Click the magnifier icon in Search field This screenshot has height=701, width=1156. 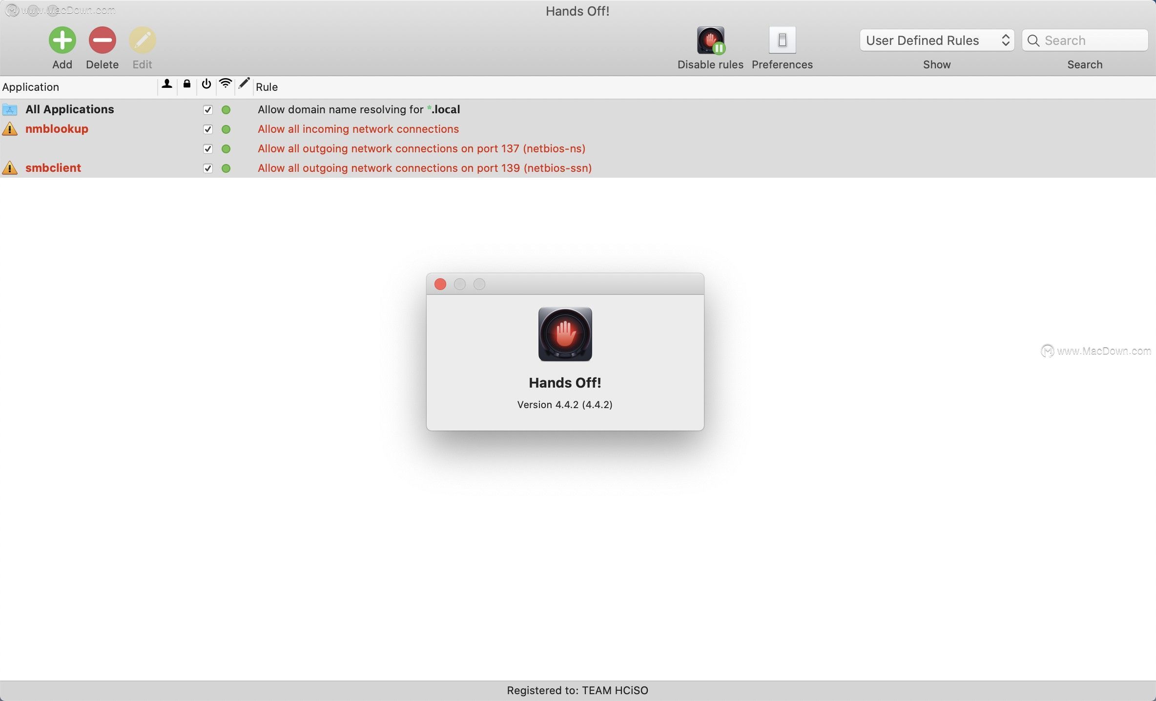coord(1033,41)
